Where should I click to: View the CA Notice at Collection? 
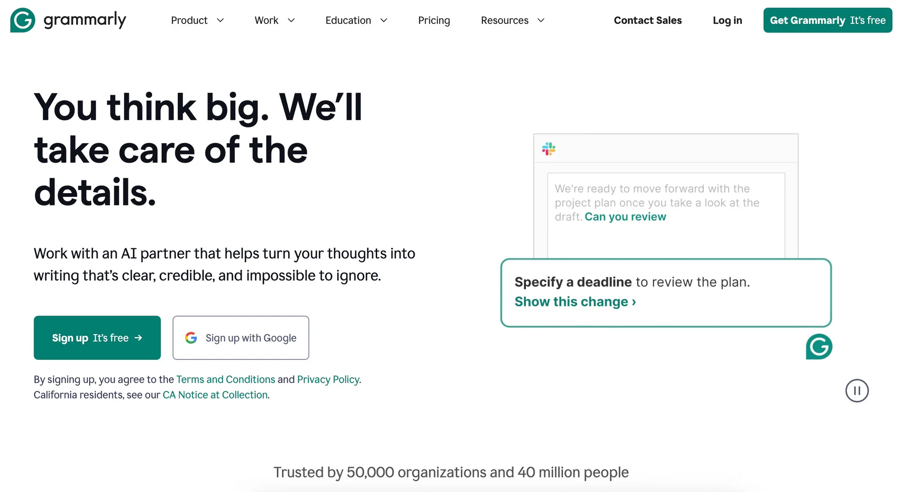(215, 395)
